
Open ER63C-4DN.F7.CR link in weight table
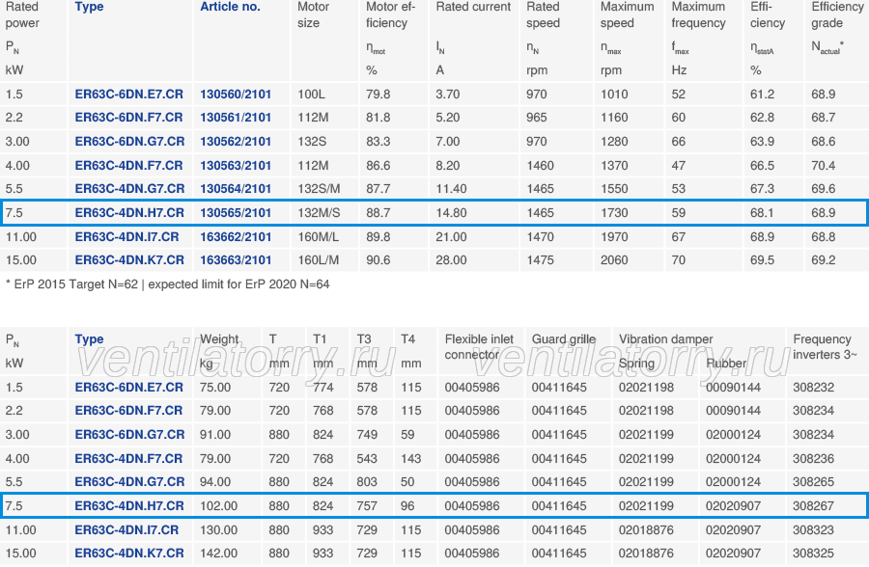[x=128, y=458]
